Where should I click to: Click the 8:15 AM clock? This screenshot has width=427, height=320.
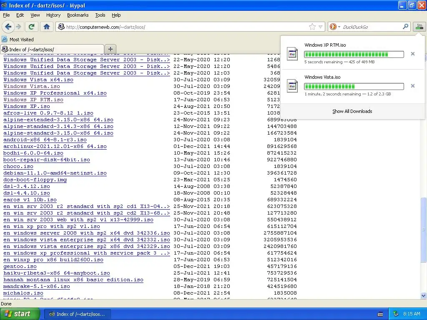tap(412, 314)
